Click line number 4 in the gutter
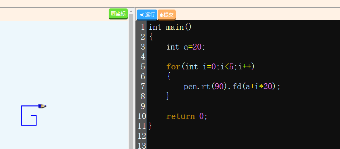The image size is (340, 149). point(143,57)
